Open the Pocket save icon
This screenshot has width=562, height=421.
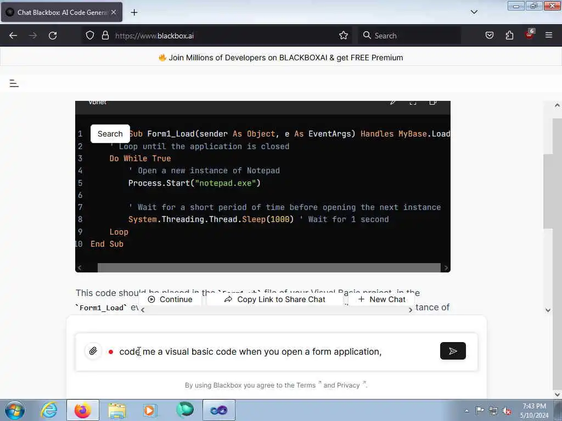[489, 36]
